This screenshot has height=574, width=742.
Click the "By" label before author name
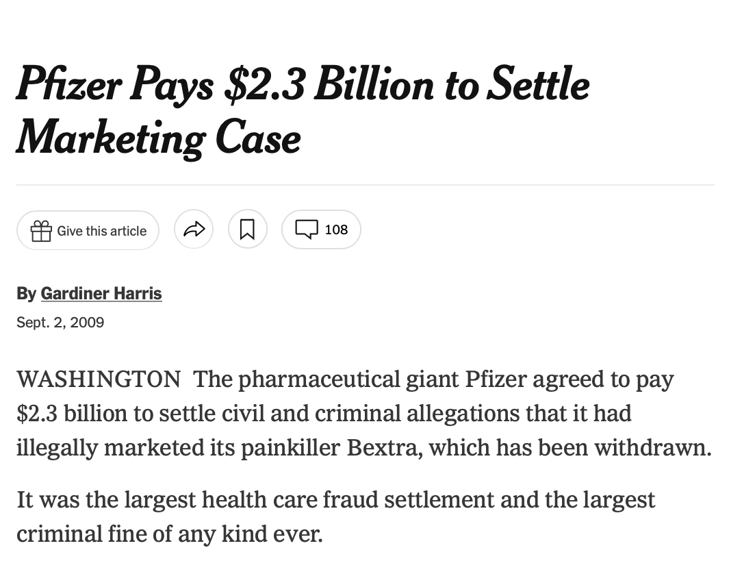[x=27, y=293]
